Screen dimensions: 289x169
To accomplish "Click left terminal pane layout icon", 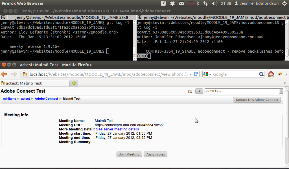I will (x=3, y=17).
